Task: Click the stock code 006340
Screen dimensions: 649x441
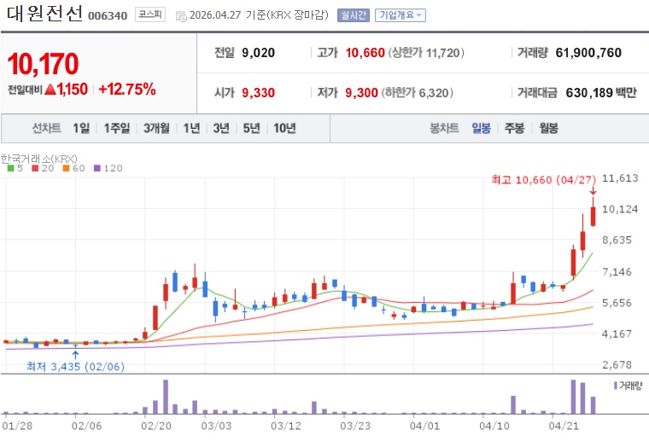Action: (x=108, y=15)
